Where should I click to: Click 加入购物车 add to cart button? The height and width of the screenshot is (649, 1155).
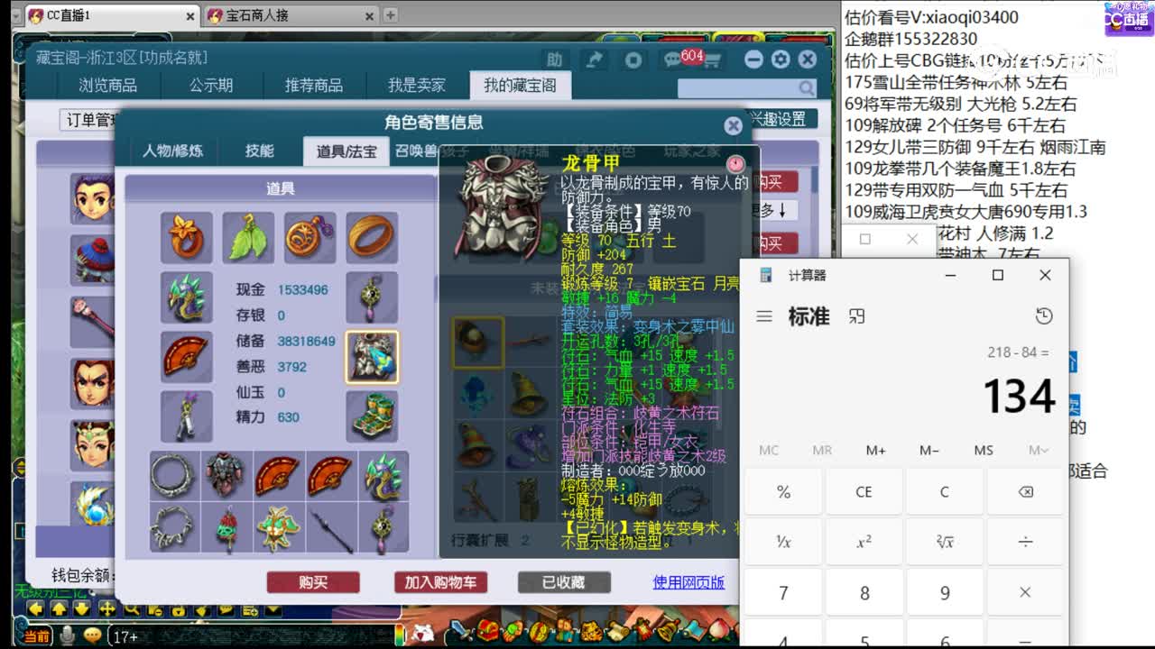click(440, 582)
